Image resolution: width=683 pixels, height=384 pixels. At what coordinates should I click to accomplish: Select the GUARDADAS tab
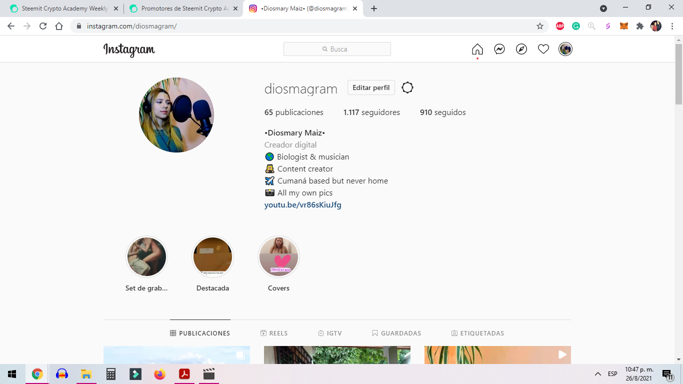pos(396,333)
